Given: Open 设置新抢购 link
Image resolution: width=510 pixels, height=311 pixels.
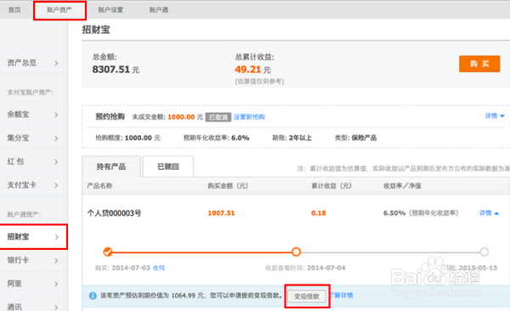Looking at the screenshot, I should point(249,117).
